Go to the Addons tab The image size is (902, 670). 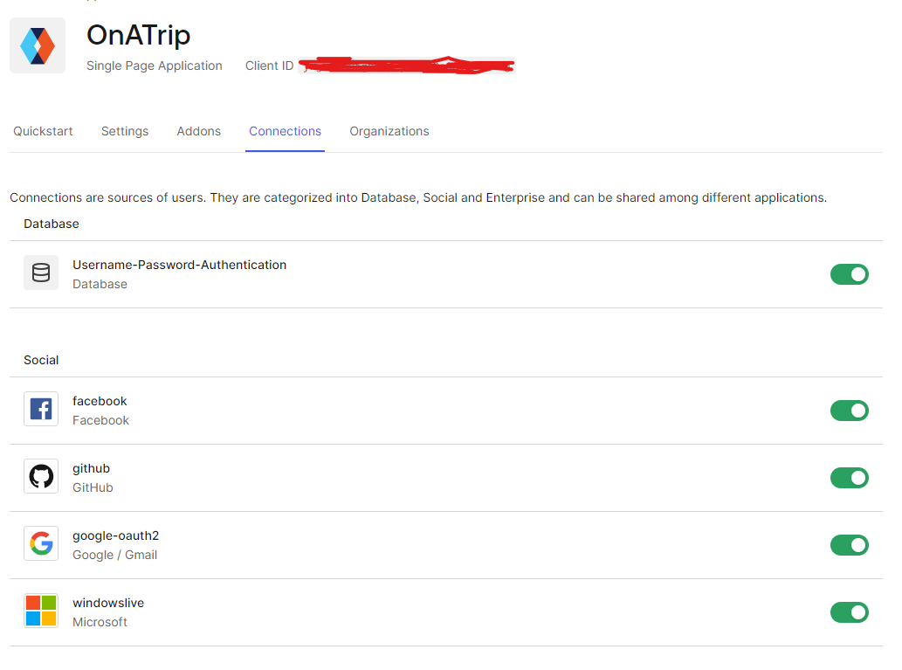199,131
